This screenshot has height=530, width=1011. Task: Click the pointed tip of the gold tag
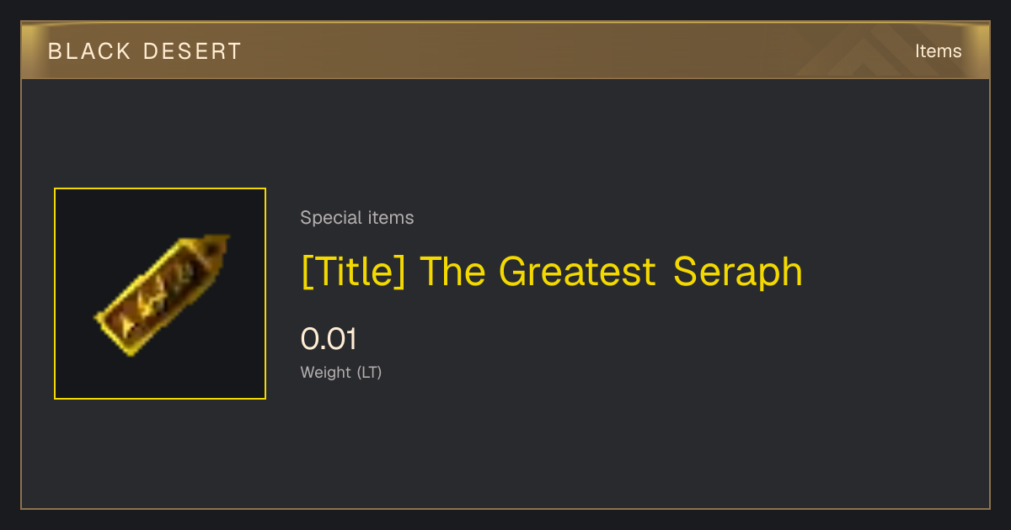pos(219,246)
